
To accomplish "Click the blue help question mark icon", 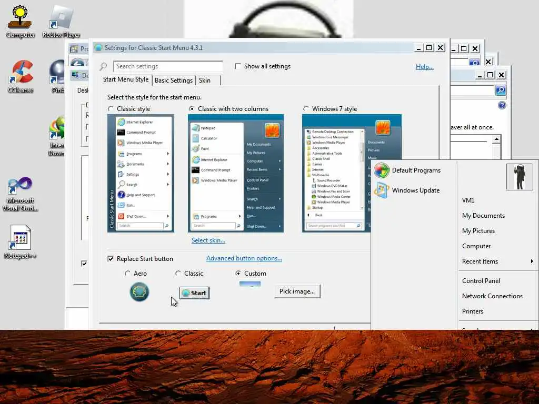I will pos(502,105).
